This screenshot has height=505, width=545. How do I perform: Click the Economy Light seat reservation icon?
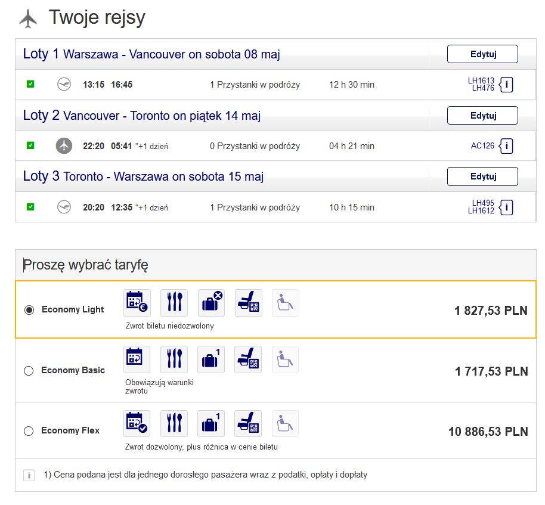point(249,302)
